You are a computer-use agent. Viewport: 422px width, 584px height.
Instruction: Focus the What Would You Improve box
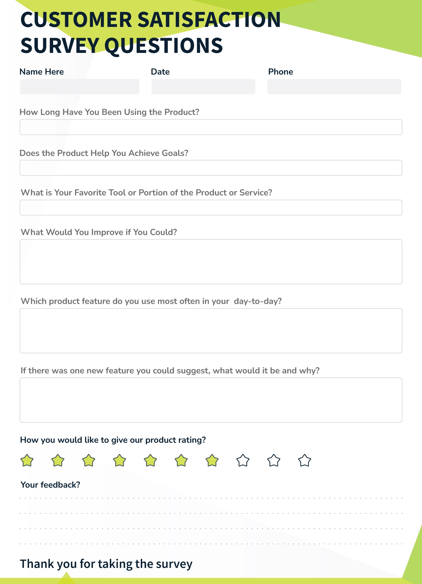(x=211, y=262)
